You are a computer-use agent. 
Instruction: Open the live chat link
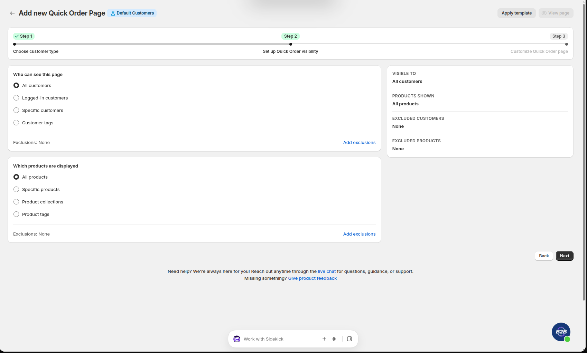pos(327,271)
